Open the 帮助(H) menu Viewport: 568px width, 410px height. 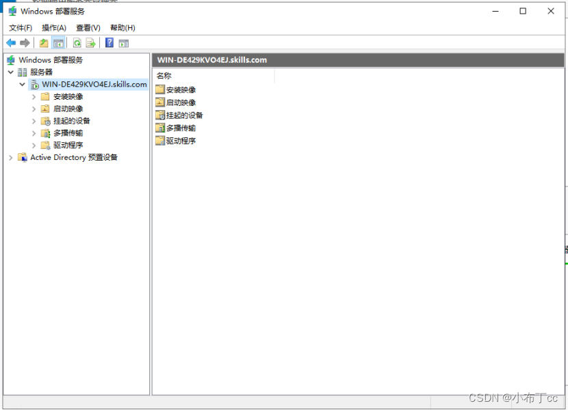(x=122, y=28)
